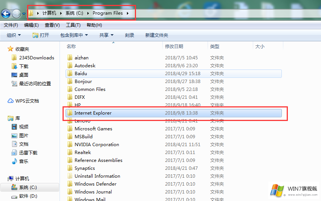This screenshot has height=201, width=321.
Task: Click the 音乐 note icon
Action: (14, 161)
